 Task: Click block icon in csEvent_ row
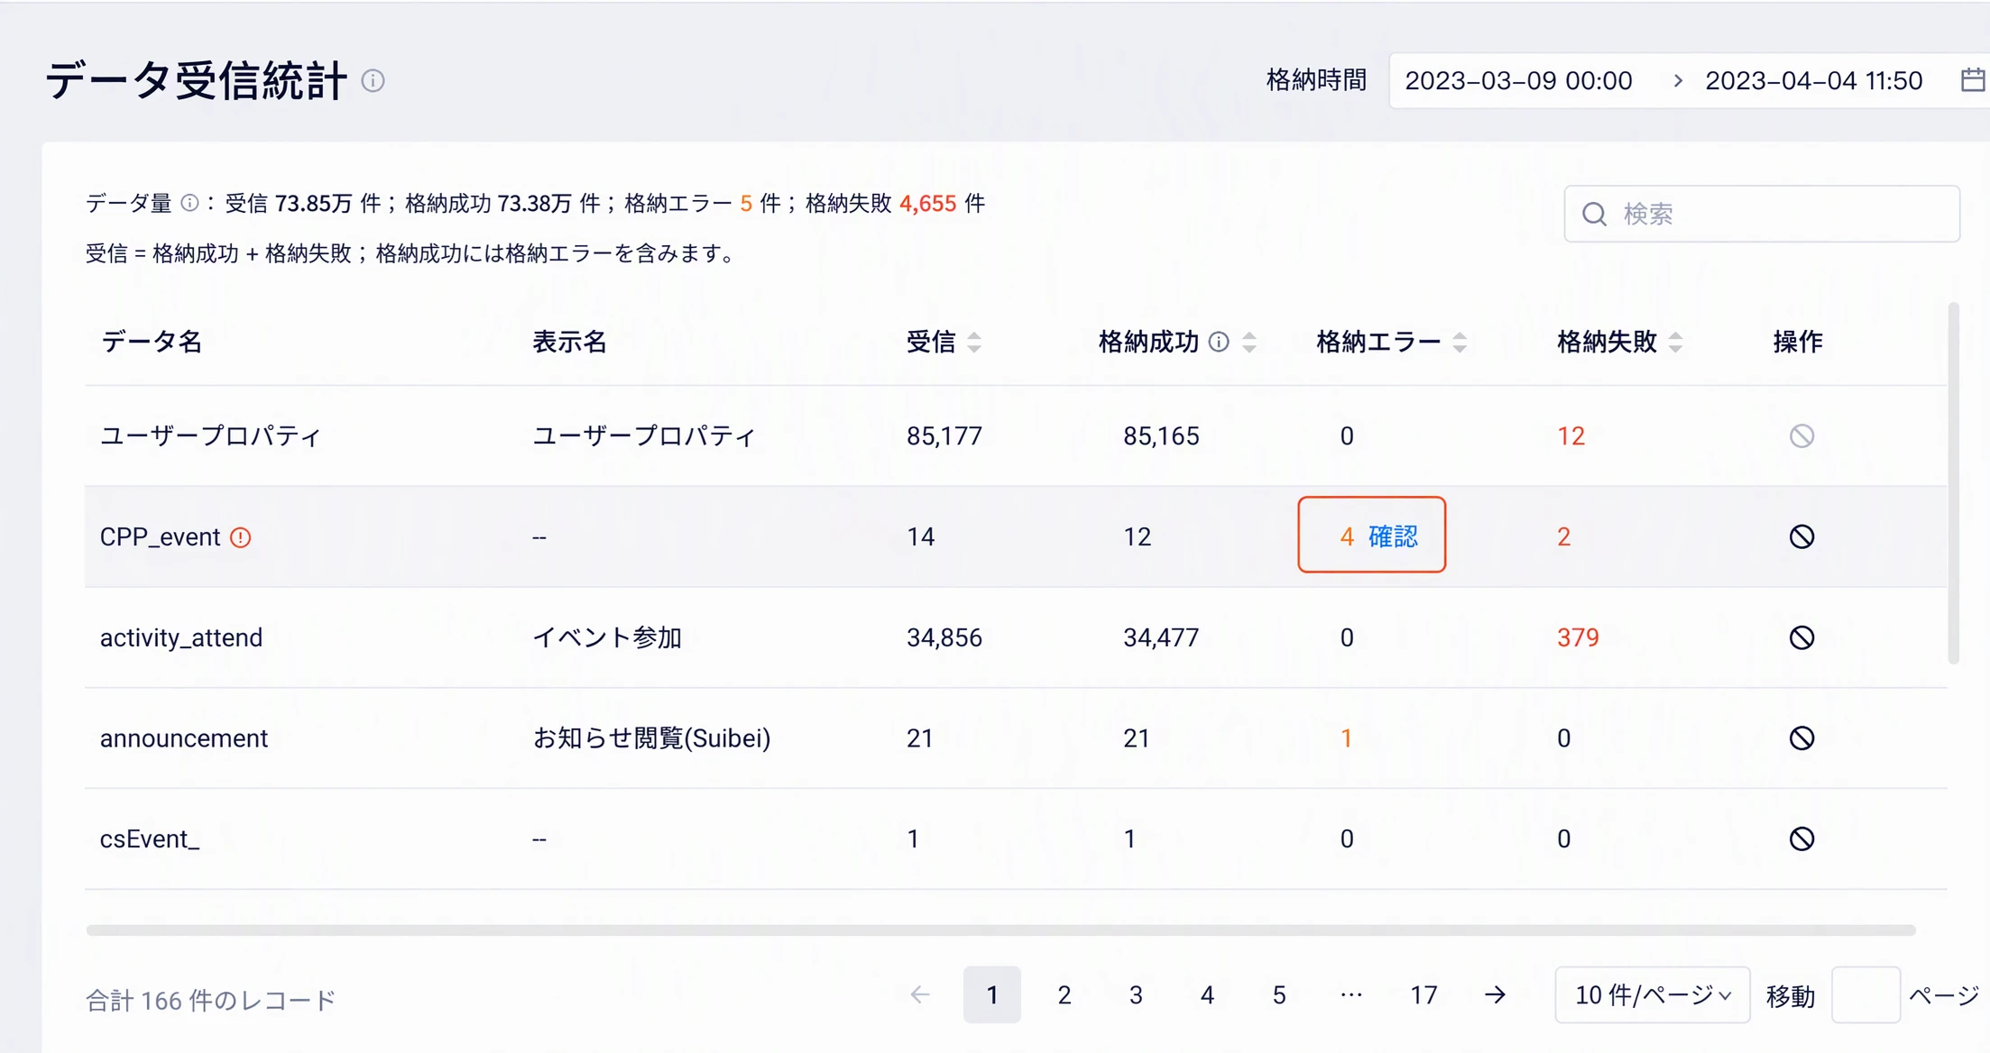point(1801,839)
